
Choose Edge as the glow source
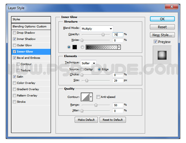[x=99, y=69]
